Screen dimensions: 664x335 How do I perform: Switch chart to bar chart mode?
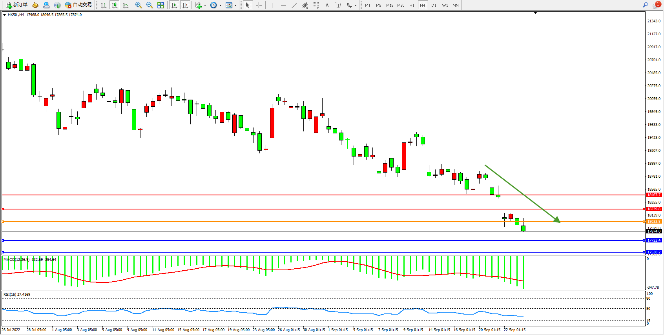click(104, 5)
